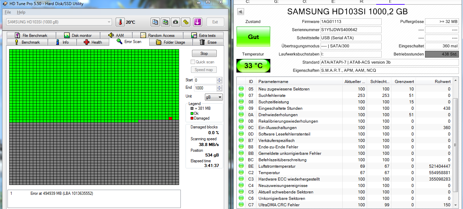Screen dimensions: 463x209
Task: Click status circle of Hardware ECC wiederhergestellt
Action: (x=241, y=179)
